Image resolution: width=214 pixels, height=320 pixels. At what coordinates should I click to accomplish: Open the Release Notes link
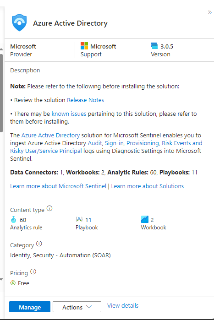click(x=85, y=100)
